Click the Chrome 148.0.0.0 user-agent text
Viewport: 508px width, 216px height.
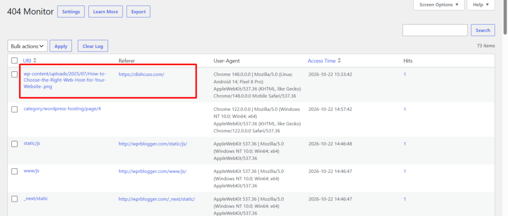[257, 85]
